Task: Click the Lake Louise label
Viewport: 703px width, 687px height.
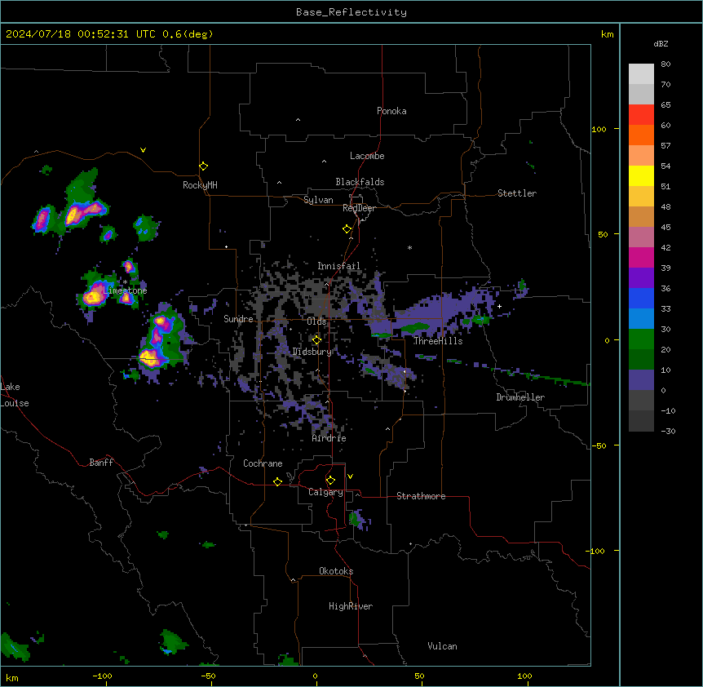Action: [15, 395]
